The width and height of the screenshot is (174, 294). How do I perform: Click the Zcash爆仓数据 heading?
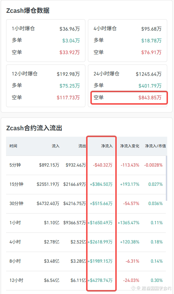click(28, 11)
